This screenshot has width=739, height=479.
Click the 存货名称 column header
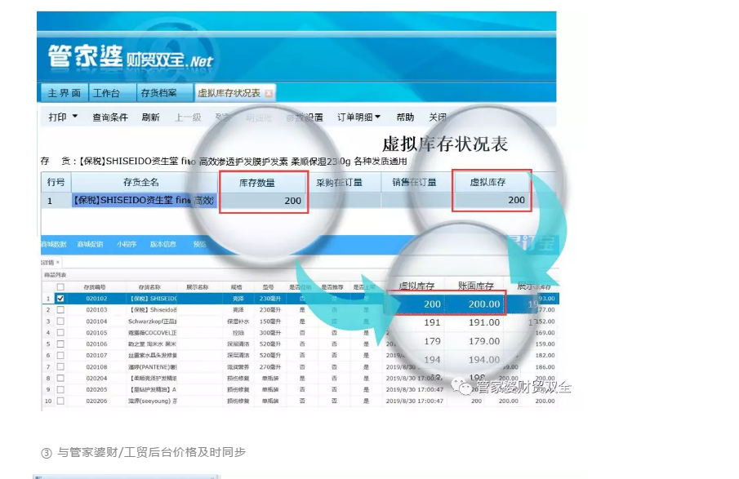(x=150, y=287)
